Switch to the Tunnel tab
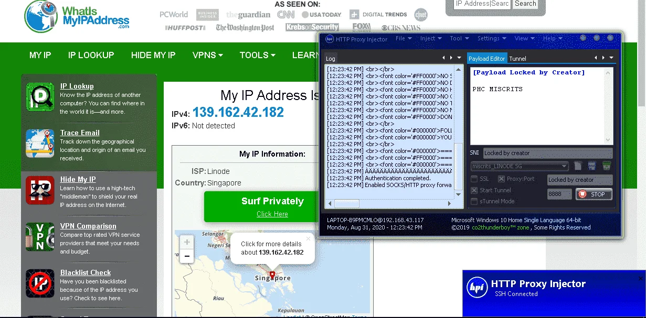Screen dimensions: 646x318 (518, 59)
